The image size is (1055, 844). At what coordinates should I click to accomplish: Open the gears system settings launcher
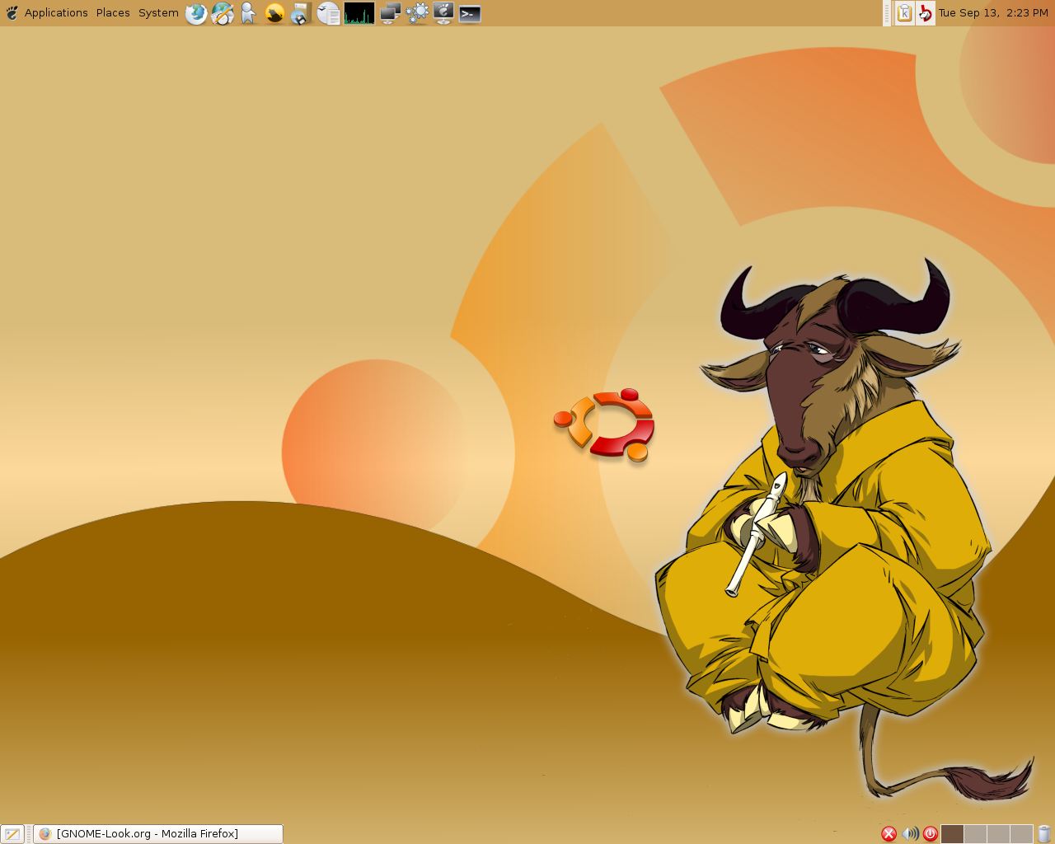click(x=417, y=13)
